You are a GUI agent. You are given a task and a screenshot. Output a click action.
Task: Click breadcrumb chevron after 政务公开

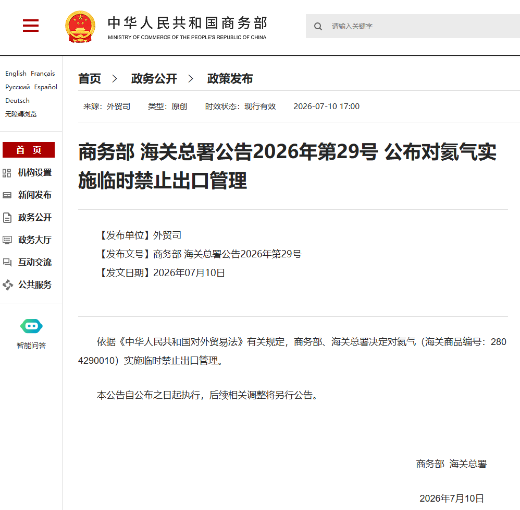point(191,79)
